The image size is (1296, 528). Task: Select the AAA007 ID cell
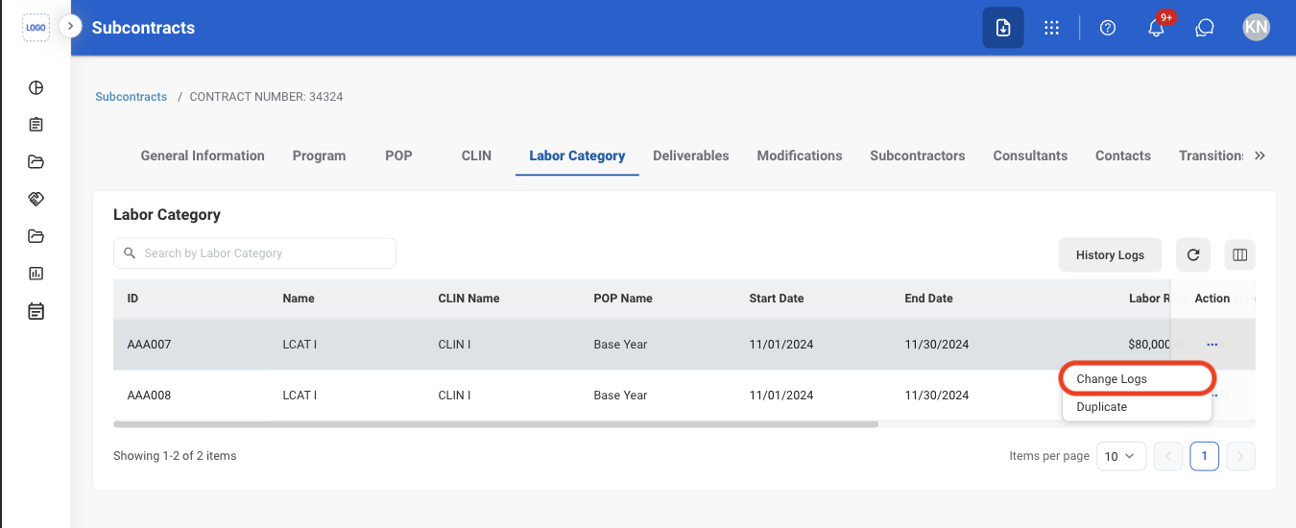coord(149,345)
